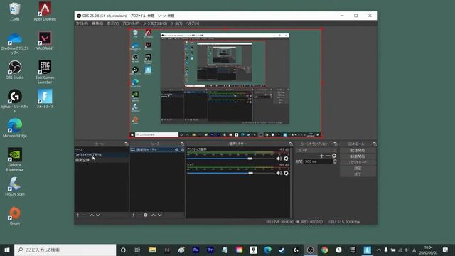Toggle visibility eye of 画面キャプチャ source
Viewport: 455px width, 256px height.
pos(176,150)
